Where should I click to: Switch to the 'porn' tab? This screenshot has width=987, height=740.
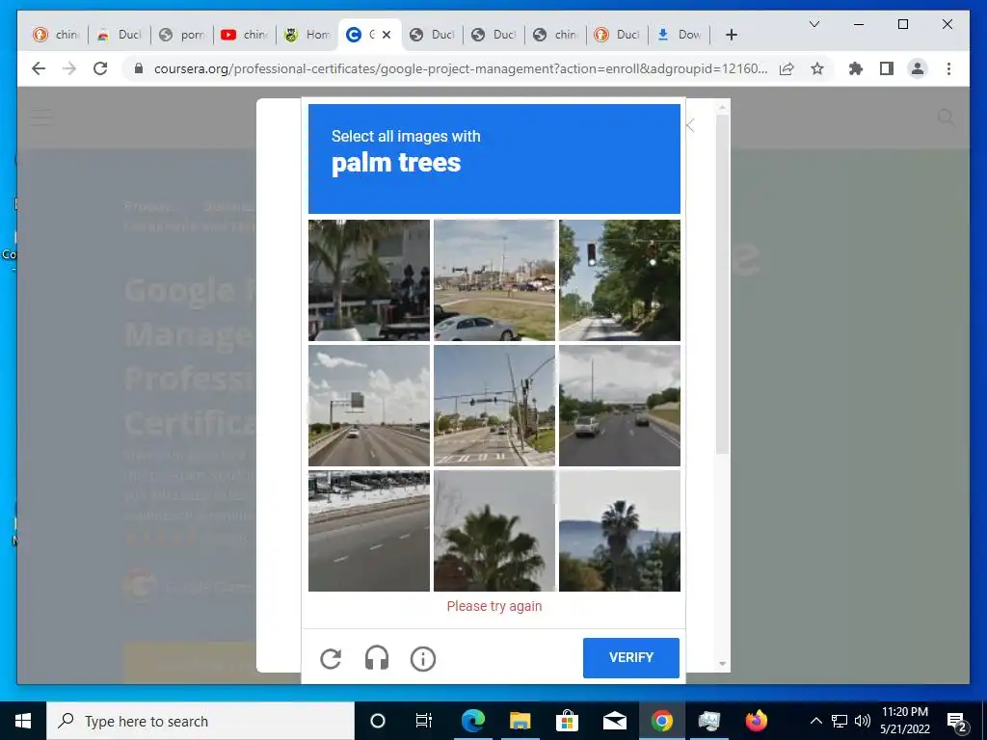coord(182,35)
